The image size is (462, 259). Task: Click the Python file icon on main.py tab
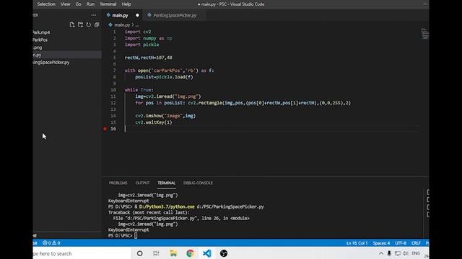pos(108,15)
